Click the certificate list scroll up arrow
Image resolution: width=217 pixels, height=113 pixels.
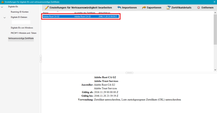(215, 13)
